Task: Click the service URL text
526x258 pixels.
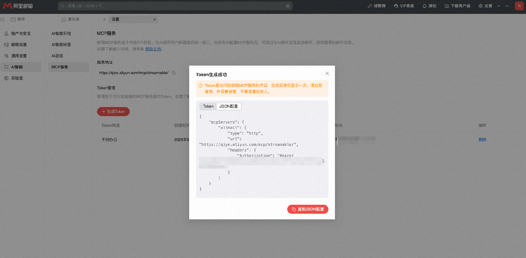Action: [x=134, y=73]
